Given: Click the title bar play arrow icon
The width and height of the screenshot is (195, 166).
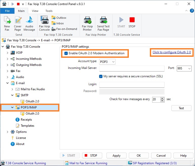Looking at the screenshot, I should click(x=13, y=4).
